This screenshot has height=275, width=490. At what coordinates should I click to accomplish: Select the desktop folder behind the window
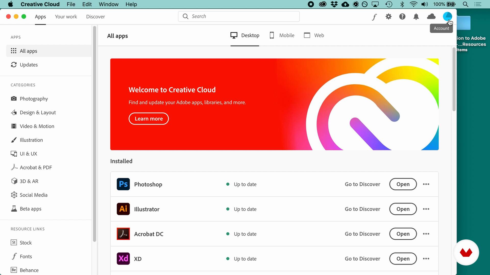pyautogui.click(x=464, y=23)
